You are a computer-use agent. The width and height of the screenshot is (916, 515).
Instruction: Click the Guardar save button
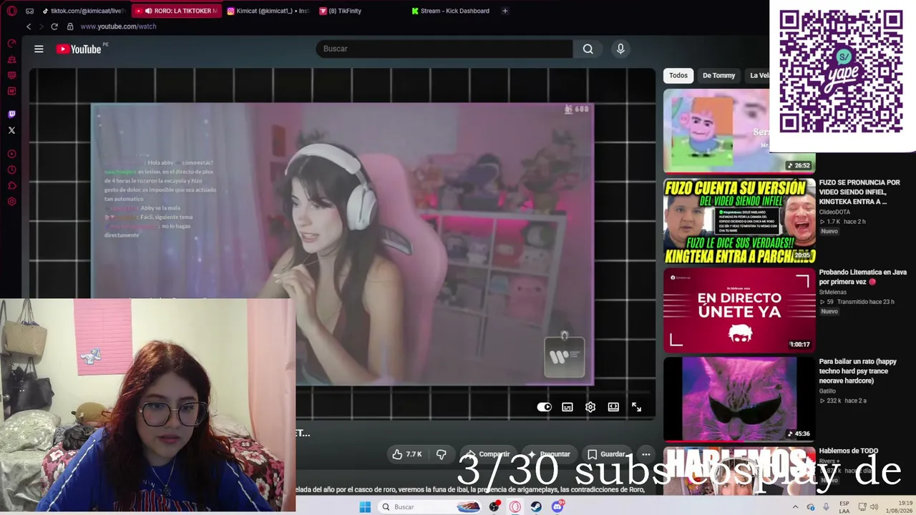point(606,454)
